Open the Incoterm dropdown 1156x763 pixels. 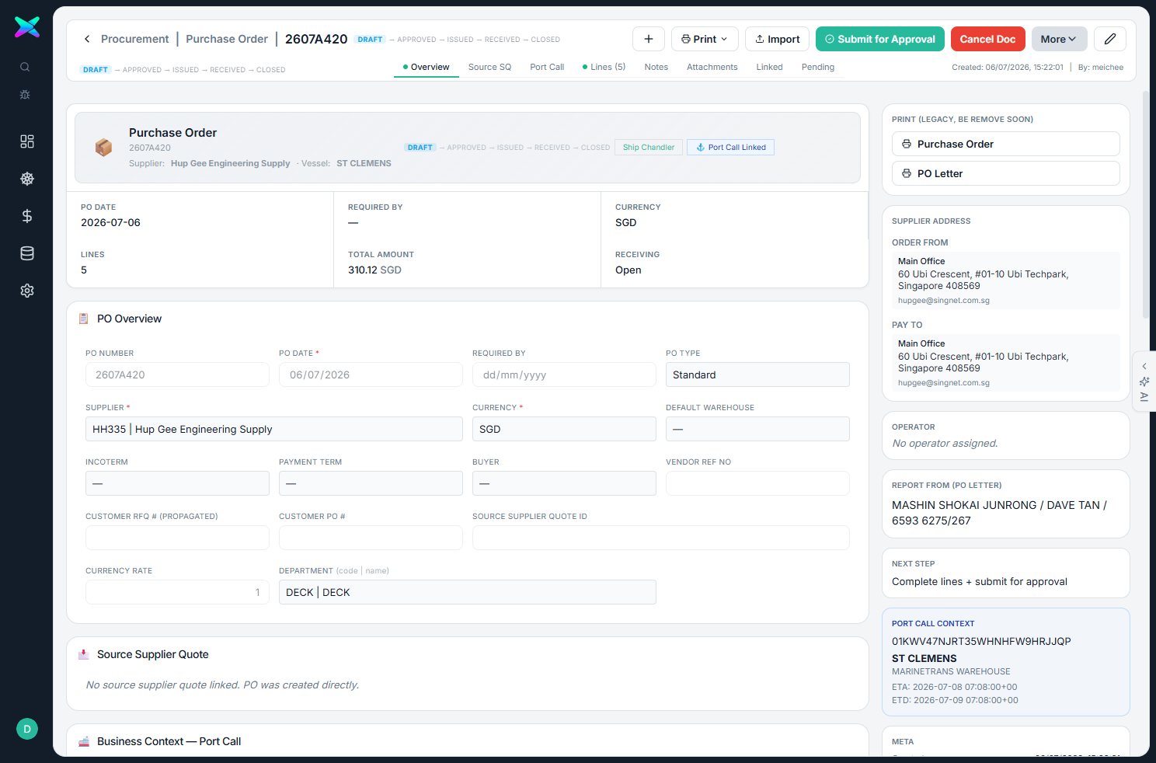click(177, 483)
